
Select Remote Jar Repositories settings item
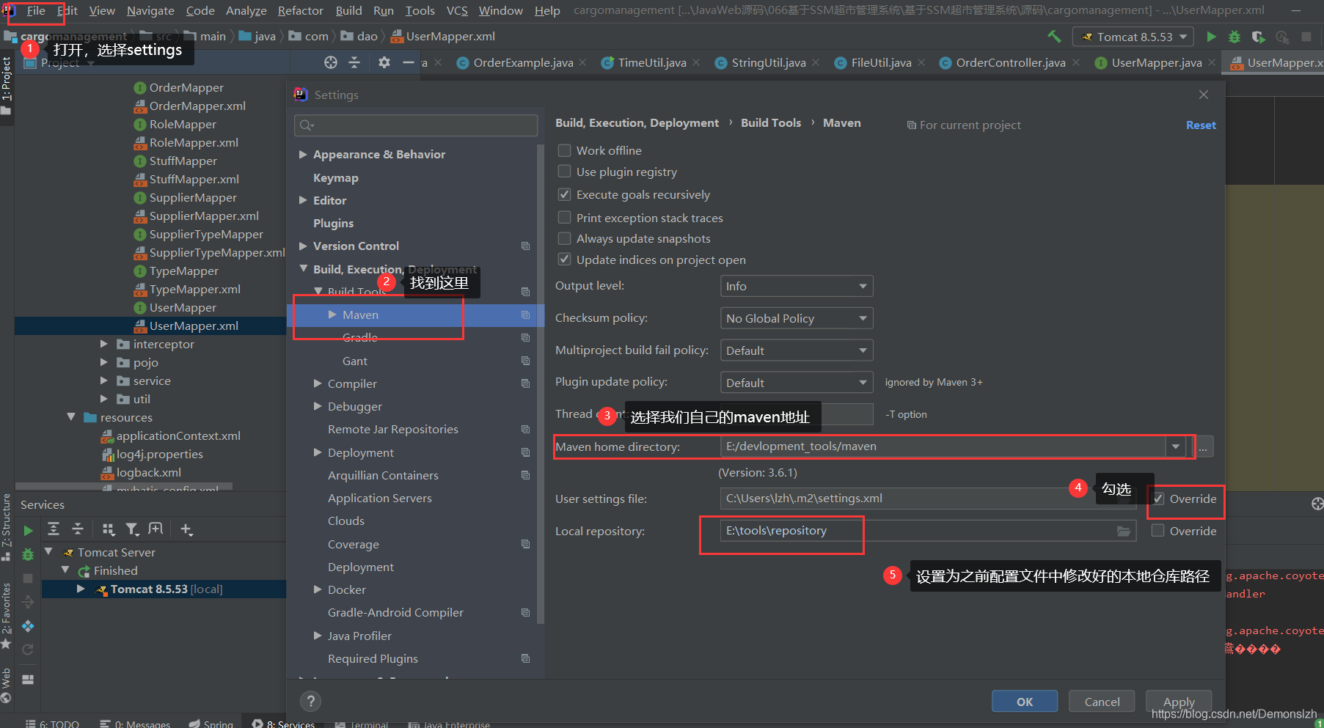coord(393,429)
